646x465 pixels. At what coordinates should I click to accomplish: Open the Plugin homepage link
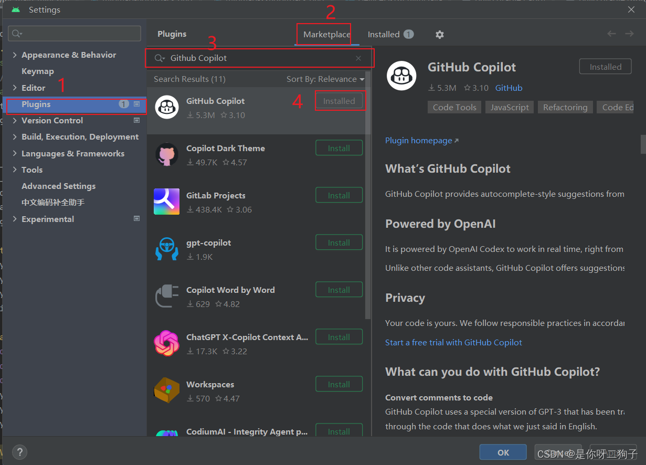tap(418, 140)
